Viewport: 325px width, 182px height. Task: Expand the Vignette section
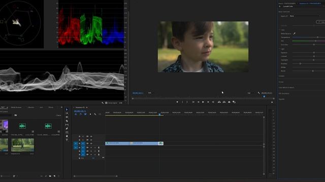pos(281,99)
